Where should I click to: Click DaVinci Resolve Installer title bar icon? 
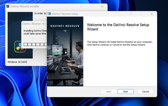click(8, 6)
